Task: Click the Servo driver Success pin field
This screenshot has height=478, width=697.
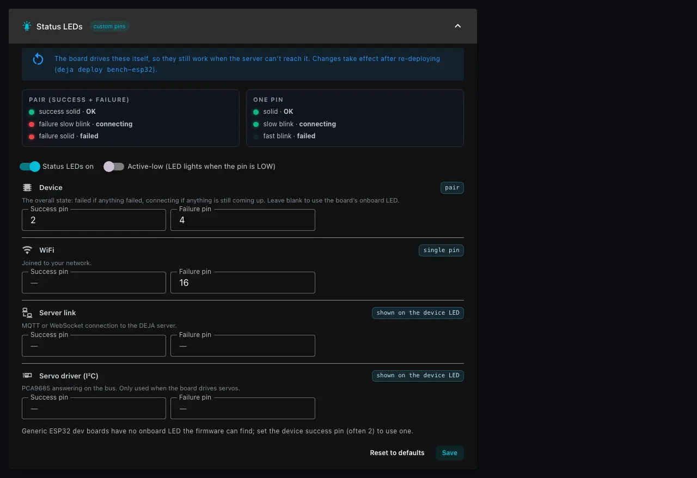Action: [94, 408]
